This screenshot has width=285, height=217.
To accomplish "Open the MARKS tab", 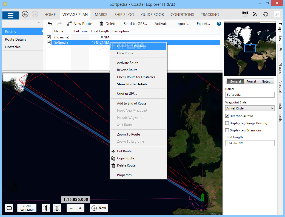I will point(101,15).
